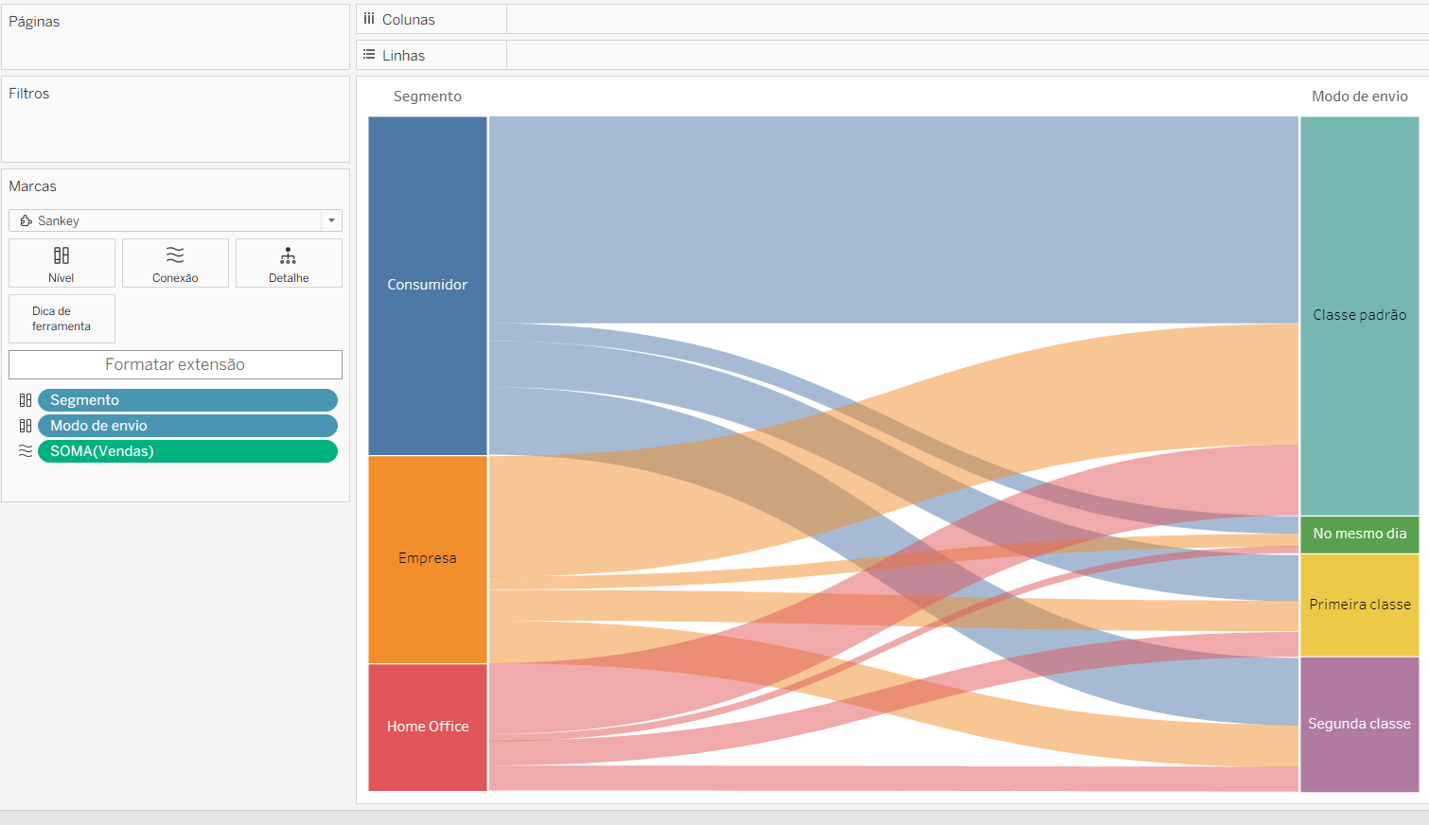
Task: Click the No mesmo dia green node
Action: point(1360,535)
